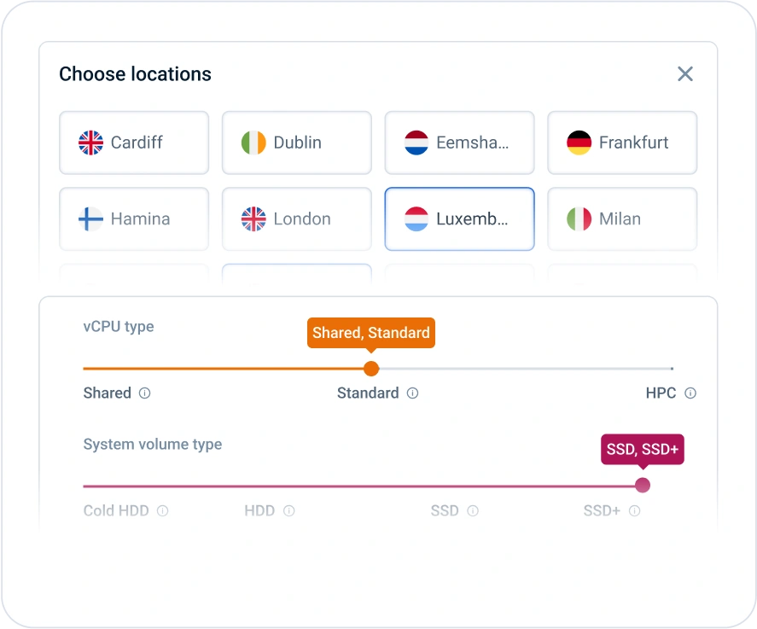This screenshot has height=629, width=757.
Task: Click the SSD+ info icon
Action: [x=635, y=511]
